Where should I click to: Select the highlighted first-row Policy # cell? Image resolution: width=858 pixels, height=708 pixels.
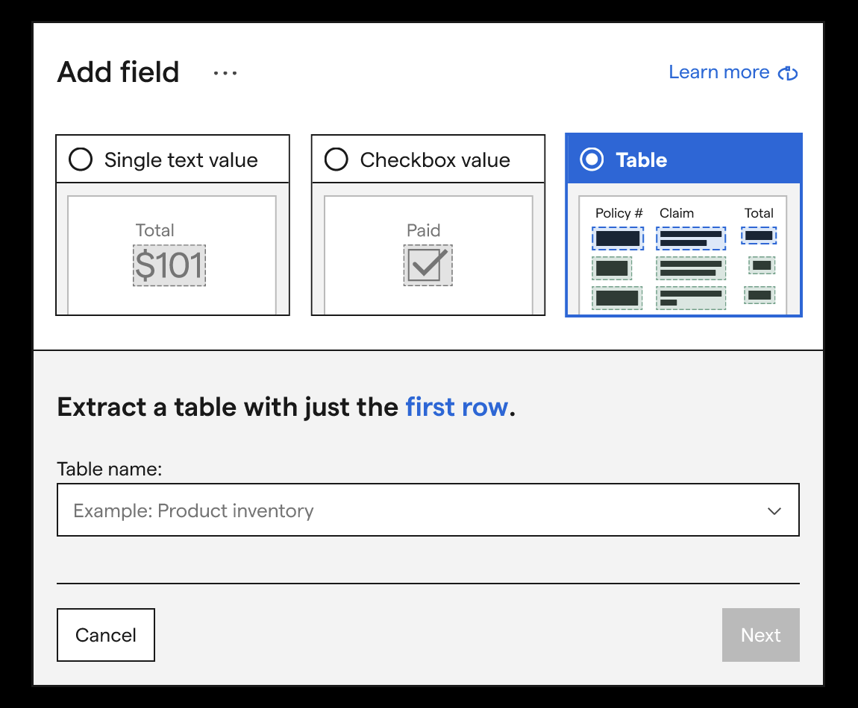pyautogui.click(x=619, y=237)
